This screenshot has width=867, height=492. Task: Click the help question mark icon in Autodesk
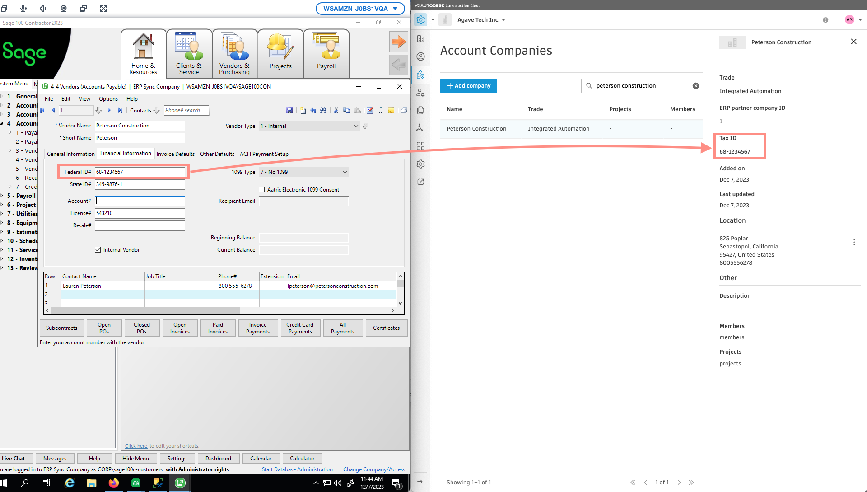(825, 20)
